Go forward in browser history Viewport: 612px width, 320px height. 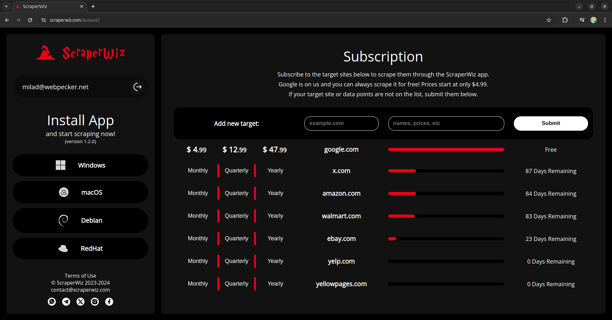coord(18,20)
